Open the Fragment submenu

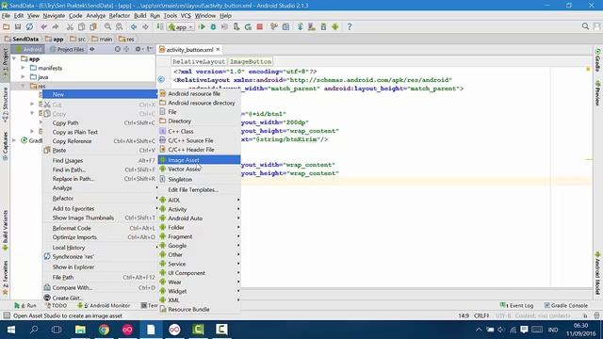point(199,236)
